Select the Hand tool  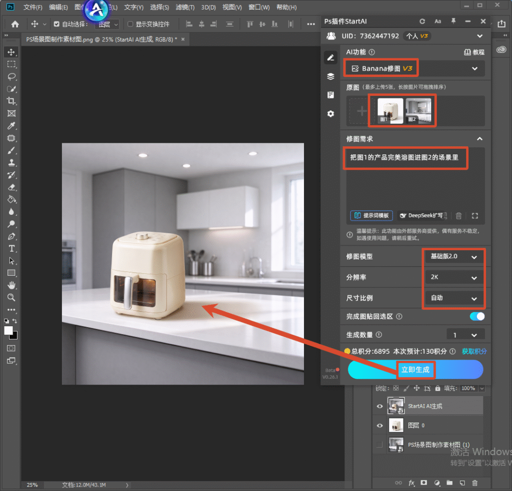click(11, 286)
